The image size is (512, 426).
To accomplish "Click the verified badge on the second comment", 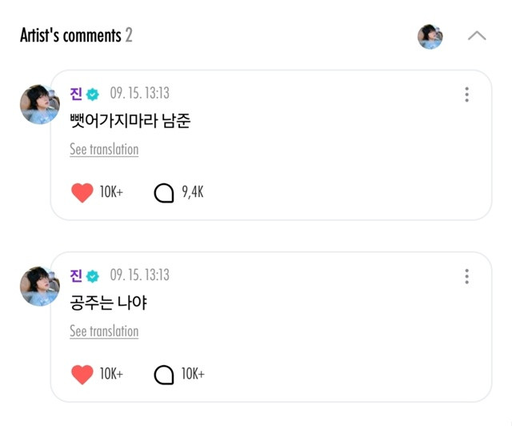I will [x=93, y=276].
